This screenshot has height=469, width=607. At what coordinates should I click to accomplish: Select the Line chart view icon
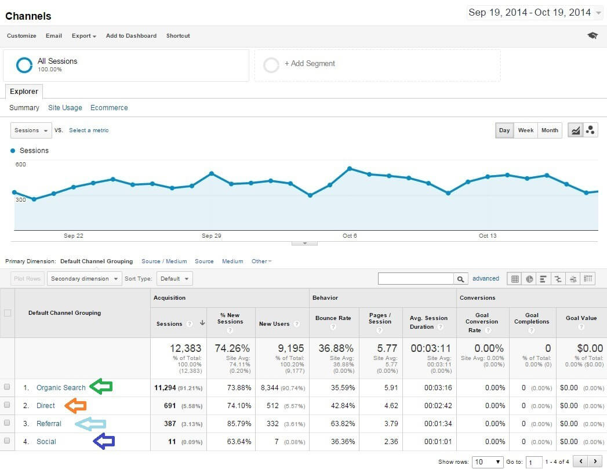tap(575, 130)
